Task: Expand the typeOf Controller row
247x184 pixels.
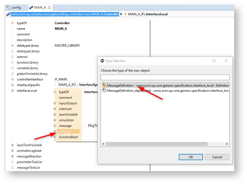Action: coord(12,23)
